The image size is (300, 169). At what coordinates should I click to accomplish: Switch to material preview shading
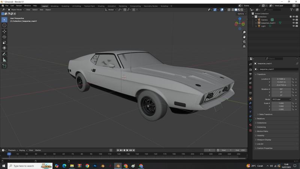pos(239,10)
